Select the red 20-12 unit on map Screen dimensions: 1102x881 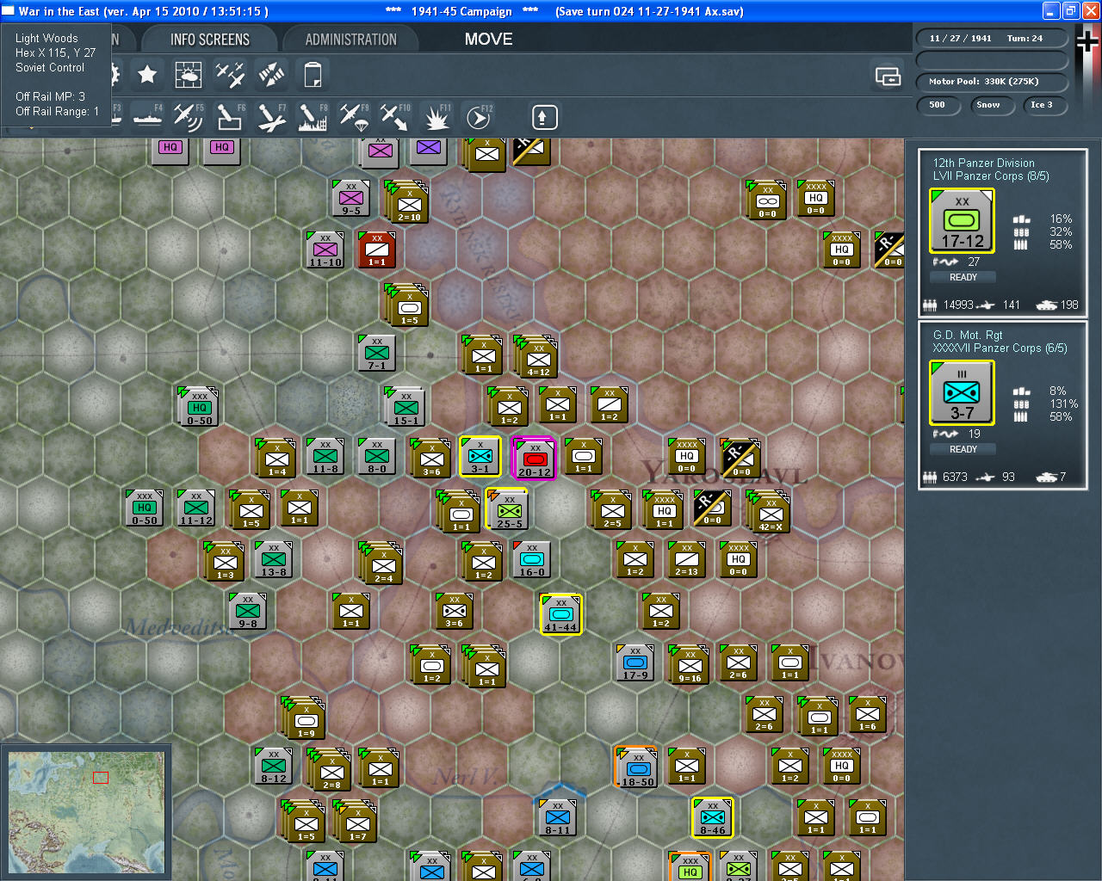(x=535, y=458)
